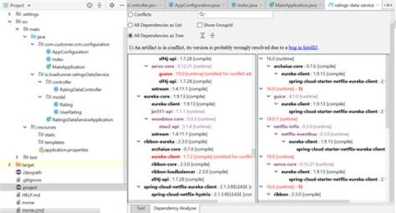Click the dependency search input field
396x213 pixels.
(x=235, y=14)
